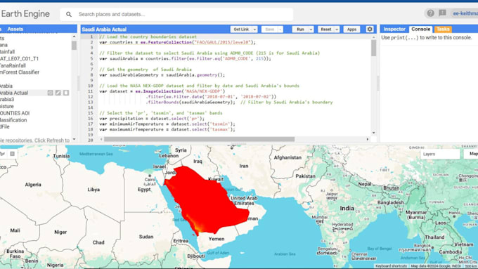Click code line 16 var precipitation
Image resolution: width=478 pixels, height=269 pixels.
(x=152, y=119)
